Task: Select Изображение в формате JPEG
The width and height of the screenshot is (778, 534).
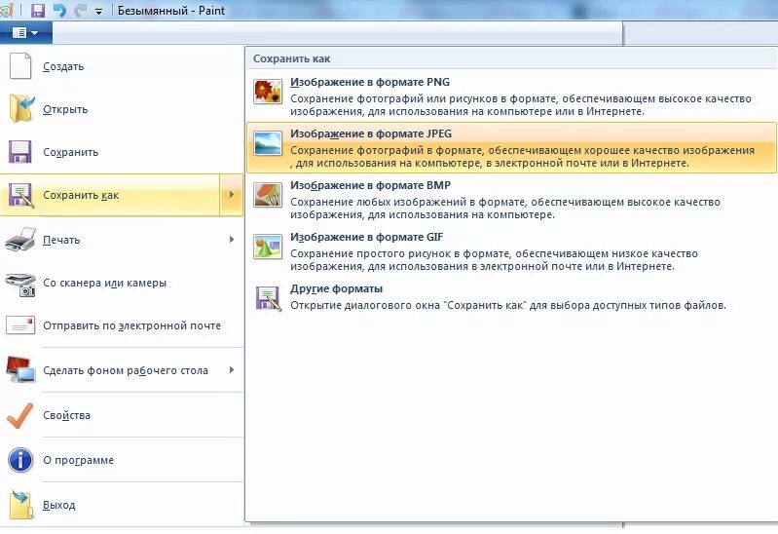Action: [x=511, y=147]
